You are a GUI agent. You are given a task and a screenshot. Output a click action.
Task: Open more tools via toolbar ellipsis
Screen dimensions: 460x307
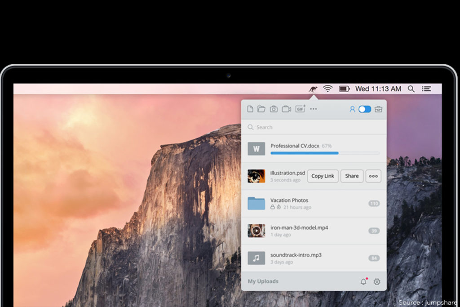click(313, 109)
